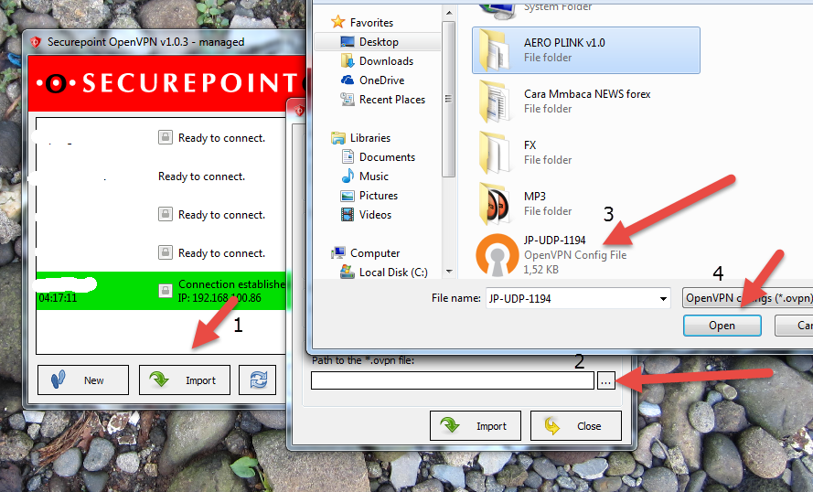813x492 pixels.
Task: Select Computer in navigation pane
Action: 366,253
